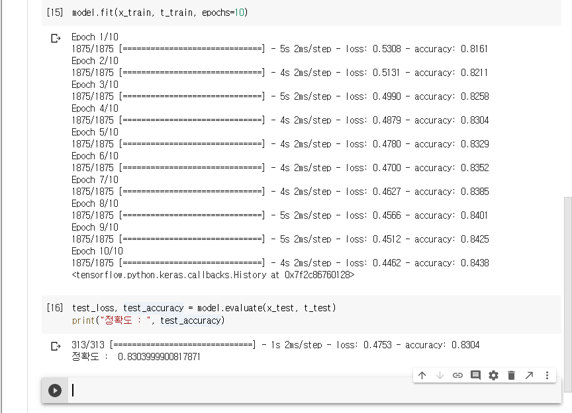Open more cell actions menu
Image resolution: width=572 pixels, height=413 pixels.
tap(547, 375)
